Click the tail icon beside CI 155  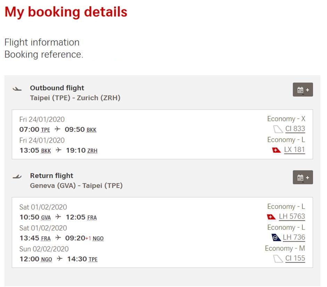click(278, 259)
